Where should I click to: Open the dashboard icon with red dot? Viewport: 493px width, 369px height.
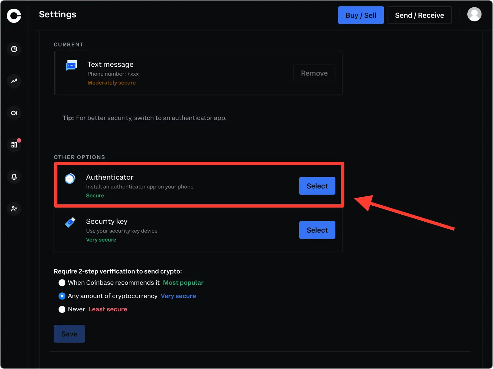pos(14,145)
